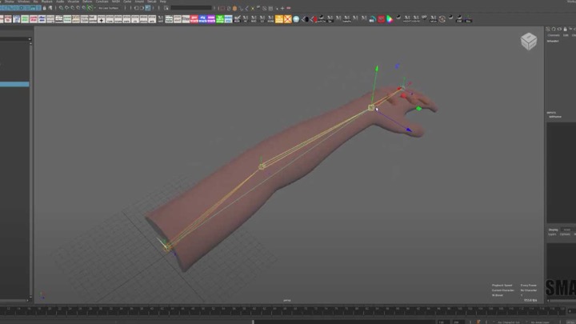The width and height of the screenshot is (576, 324).
Task: Click the pale blue sphere shelf icon
Action: pos(296,19)
